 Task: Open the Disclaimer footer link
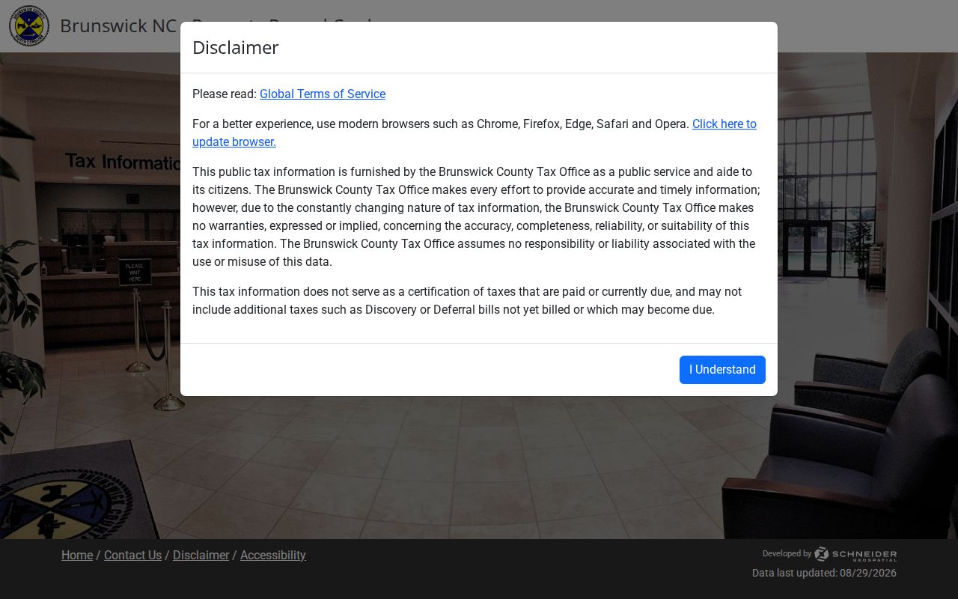(x=201, y=556)
